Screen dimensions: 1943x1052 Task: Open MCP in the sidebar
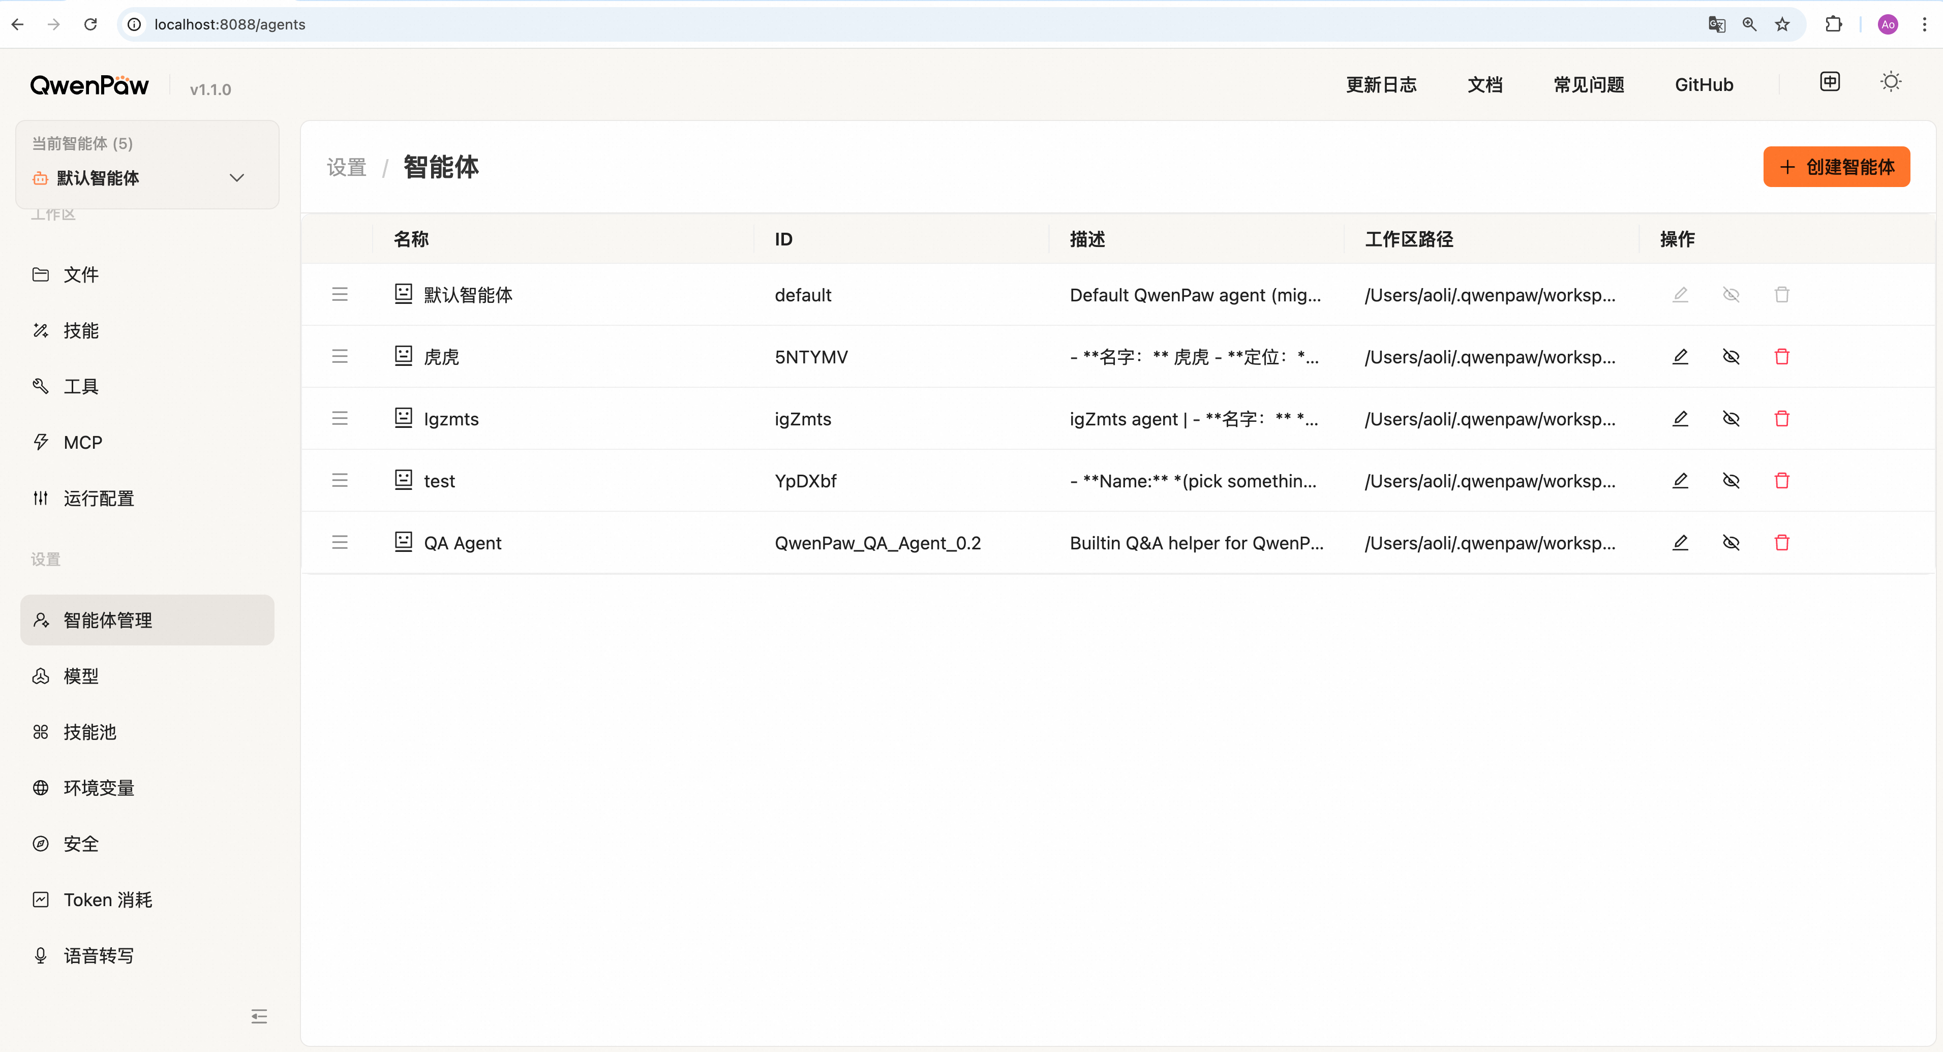tap(147, 442)
